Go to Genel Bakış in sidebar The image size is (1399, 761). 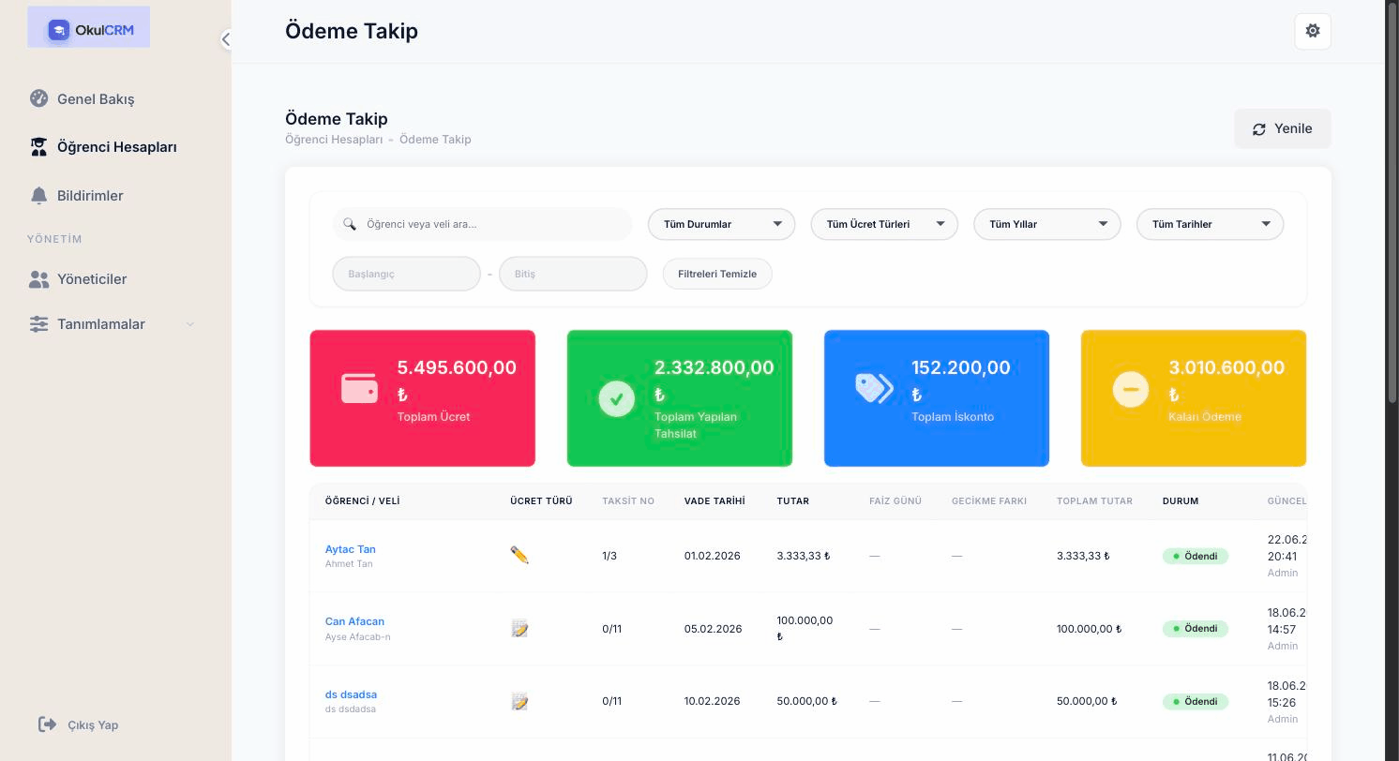96,98
